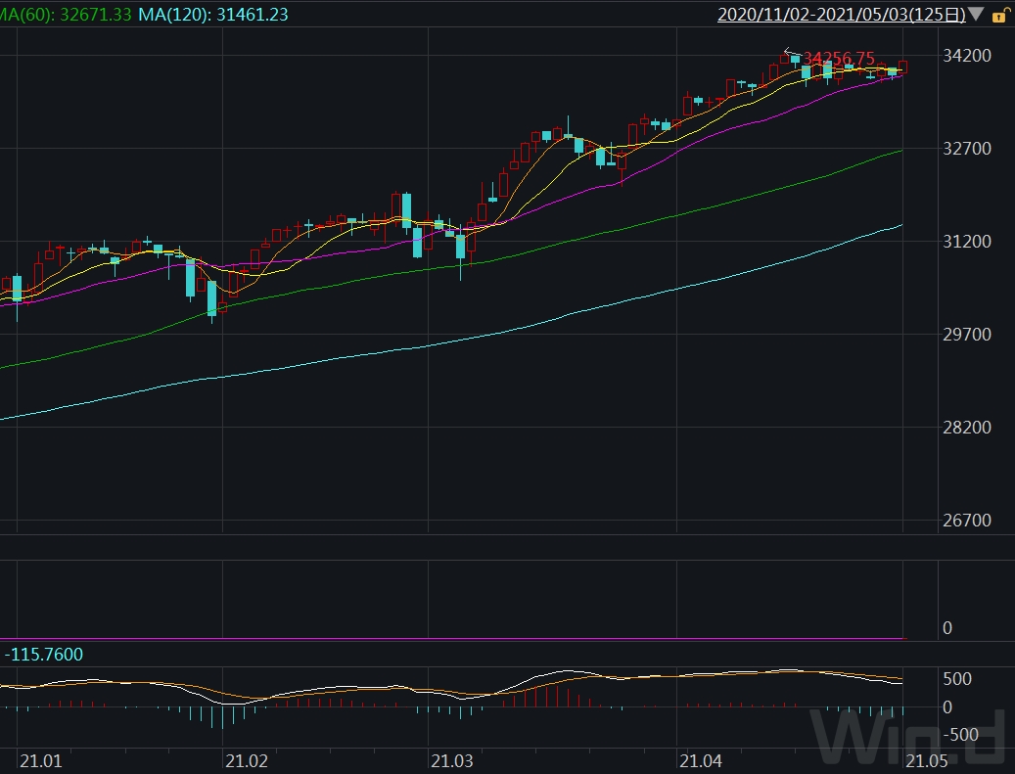Click the orange unlock padlock icon
The image size is (1015, 774).
[999, 15]
